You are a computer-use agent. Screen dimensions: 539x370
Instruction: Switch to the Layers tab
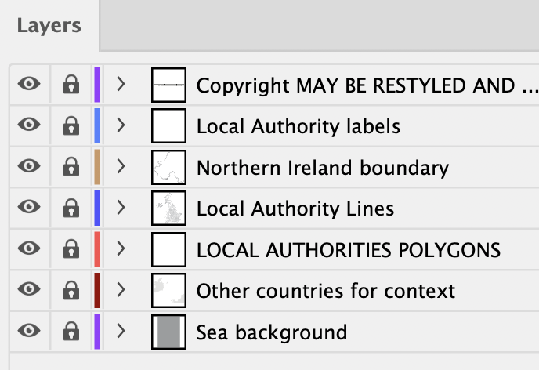click(x=49, y=26)
